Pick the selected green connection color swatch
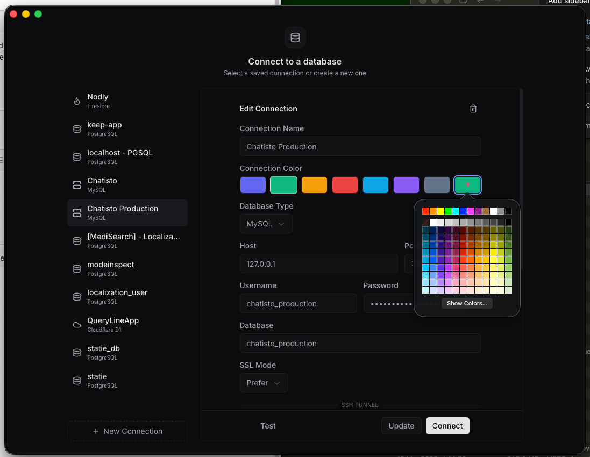The image size is (590, 457). tap(283, 185)
